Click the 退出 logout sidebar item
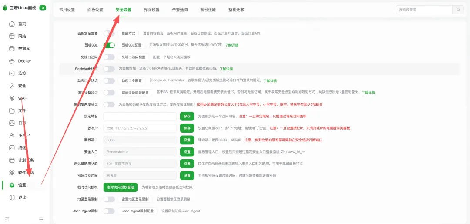Image resolution: width=470 pixels, height=224 pixels. point(22,197)
